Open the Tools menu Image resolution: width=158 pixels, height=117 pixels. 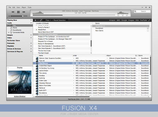point(29,7)
